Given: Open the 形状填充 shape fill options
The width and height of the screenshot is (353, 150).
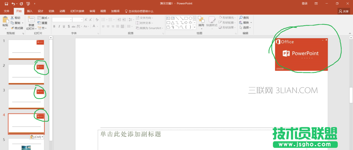Looking at the screenshot, I should pyautogui.click(x=227, y=18).
